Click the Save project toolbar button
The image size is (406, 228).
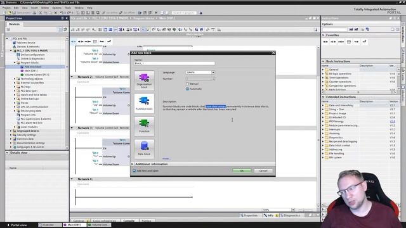click(x=22, y=13)
